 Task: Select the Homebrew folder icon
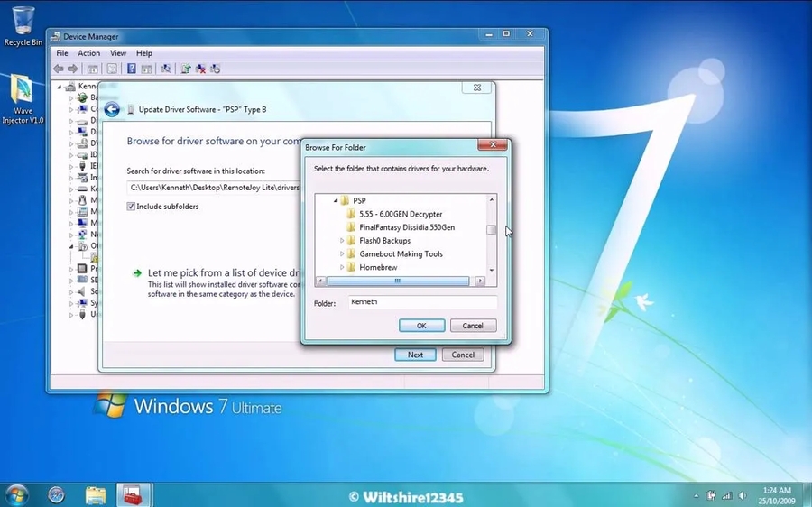pyautogui.click(x=351, y=268)
